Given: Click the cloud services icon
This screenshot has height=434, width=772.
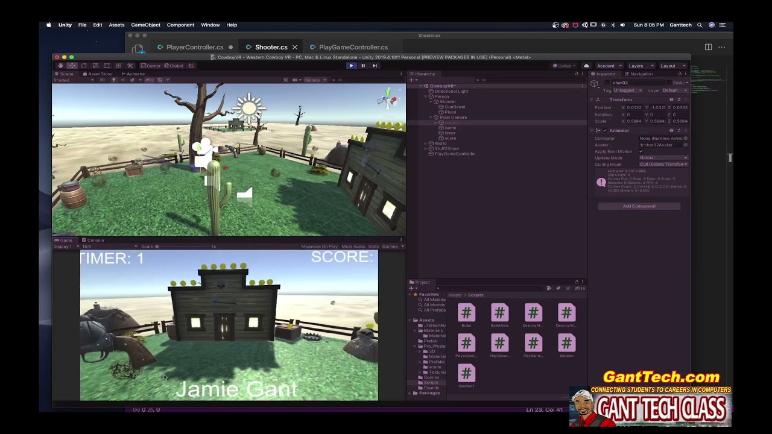Looking at the screenshot, I should (x=586, y=66).
